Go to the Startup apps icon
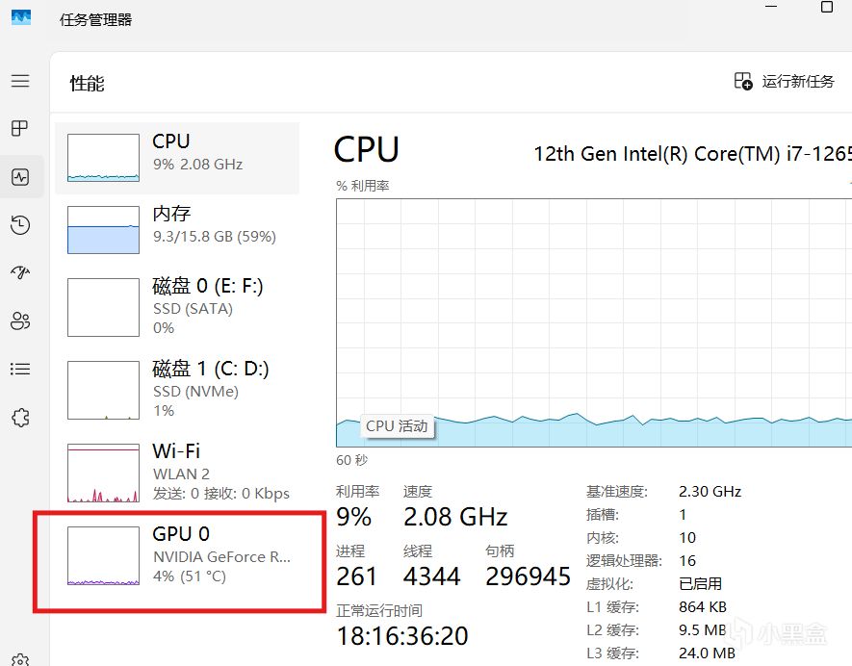This screenshot has height=666, width=852. click(20, 273)
